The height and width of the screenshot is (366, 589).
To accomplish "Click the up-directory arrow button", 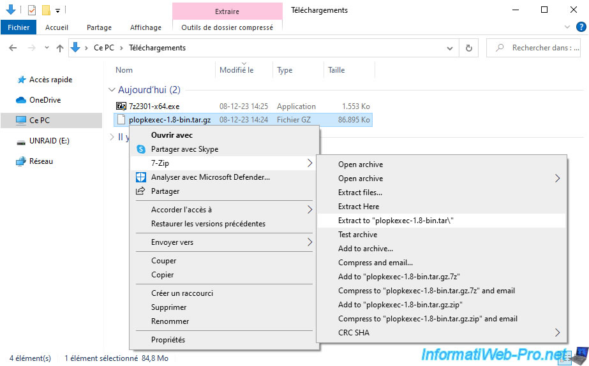I will [60, 48].
